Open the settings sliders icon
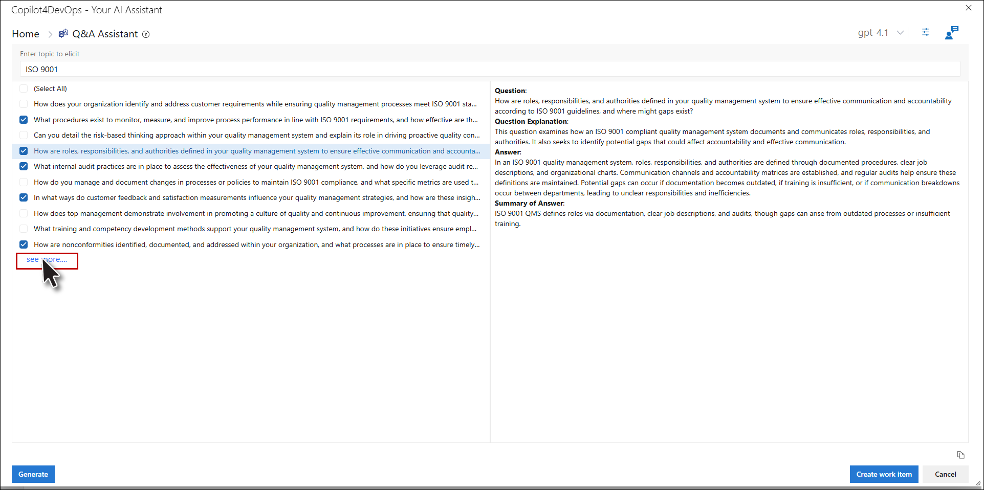Image resolution: width=984 pixels, height=490 pixels. 925,32
